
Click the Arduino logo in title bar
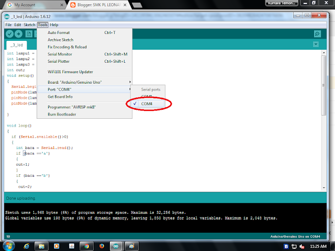(7, 16)
